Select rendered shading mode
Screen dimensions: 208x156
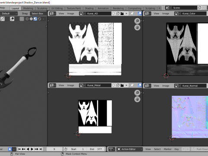[39, 19]
